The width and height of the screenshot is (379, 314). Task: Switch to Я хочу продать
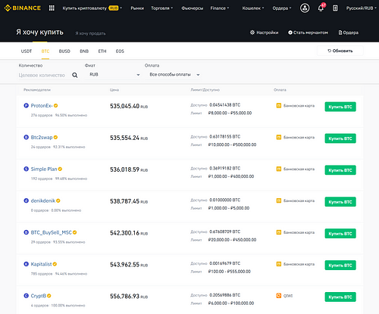coord(90,33)
